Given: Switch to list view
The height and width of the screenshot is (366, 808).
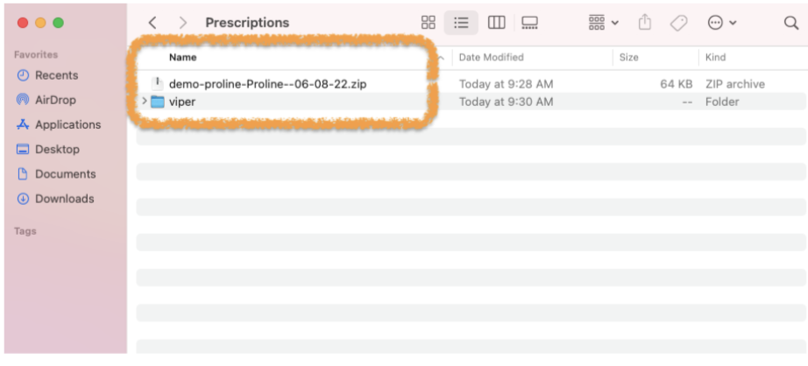Looking at the screenshot, I should (461, 23).
